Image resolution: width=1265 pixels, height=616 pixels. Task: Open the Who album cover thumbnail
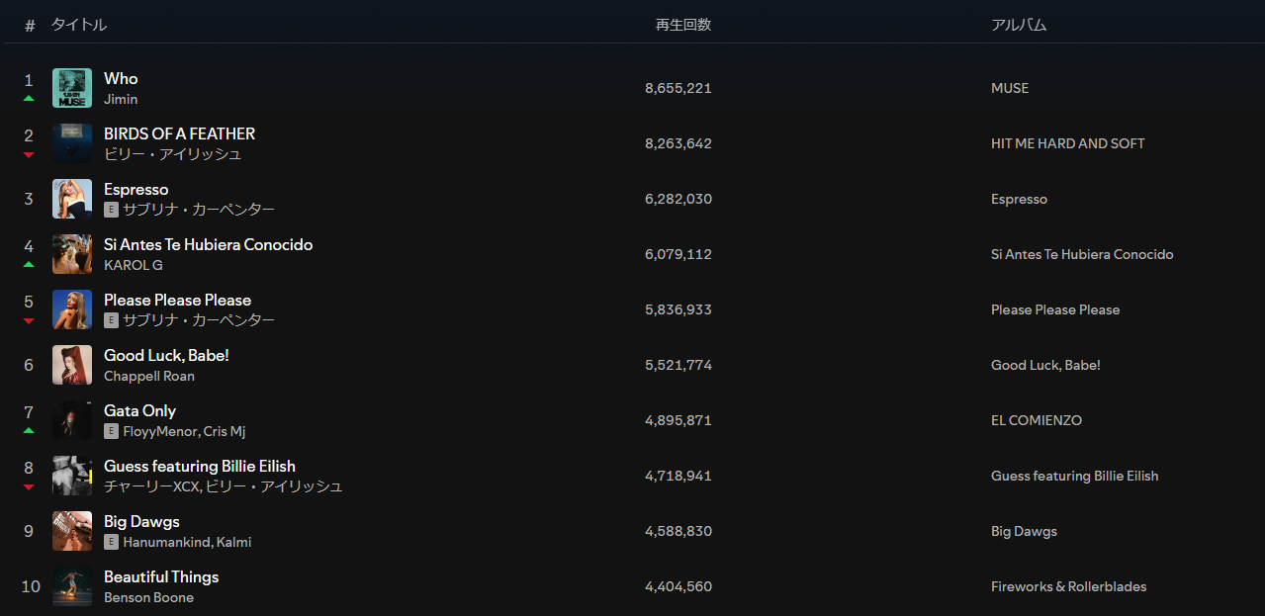72,88
